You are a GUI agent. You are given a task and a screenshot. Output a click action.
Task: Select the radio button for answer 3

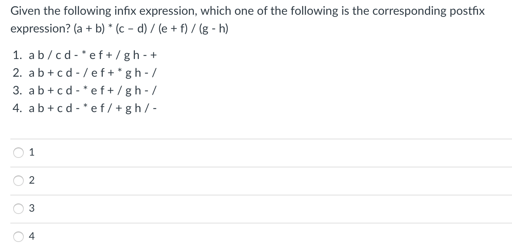[x=18, y=208]
